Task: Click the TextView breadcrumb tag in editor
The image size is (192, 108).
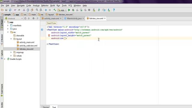Action: [x=51, y=23]
